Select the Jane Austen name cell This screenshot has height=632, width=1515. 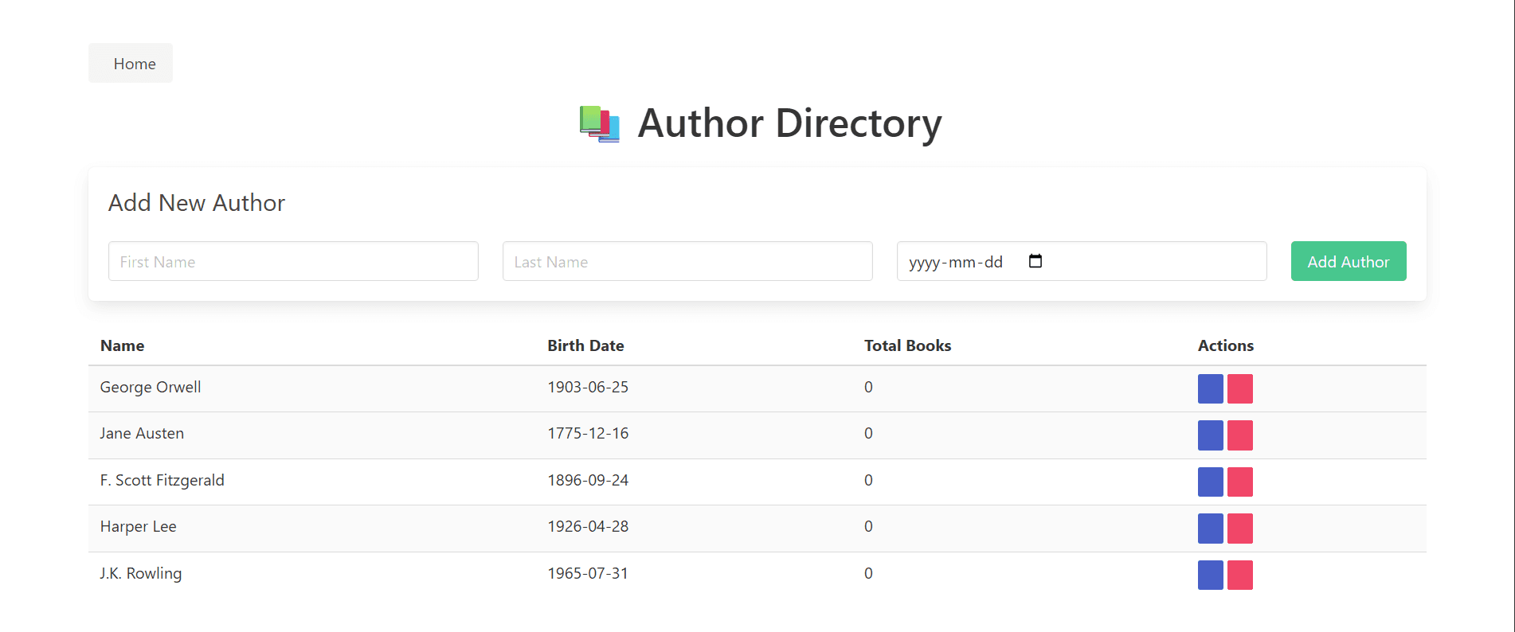point(142,434)
